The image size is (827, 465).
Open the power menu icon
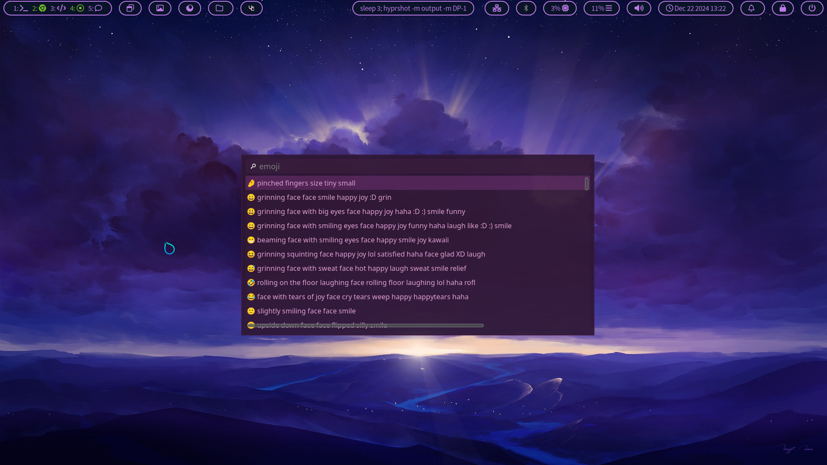point(812,8)
